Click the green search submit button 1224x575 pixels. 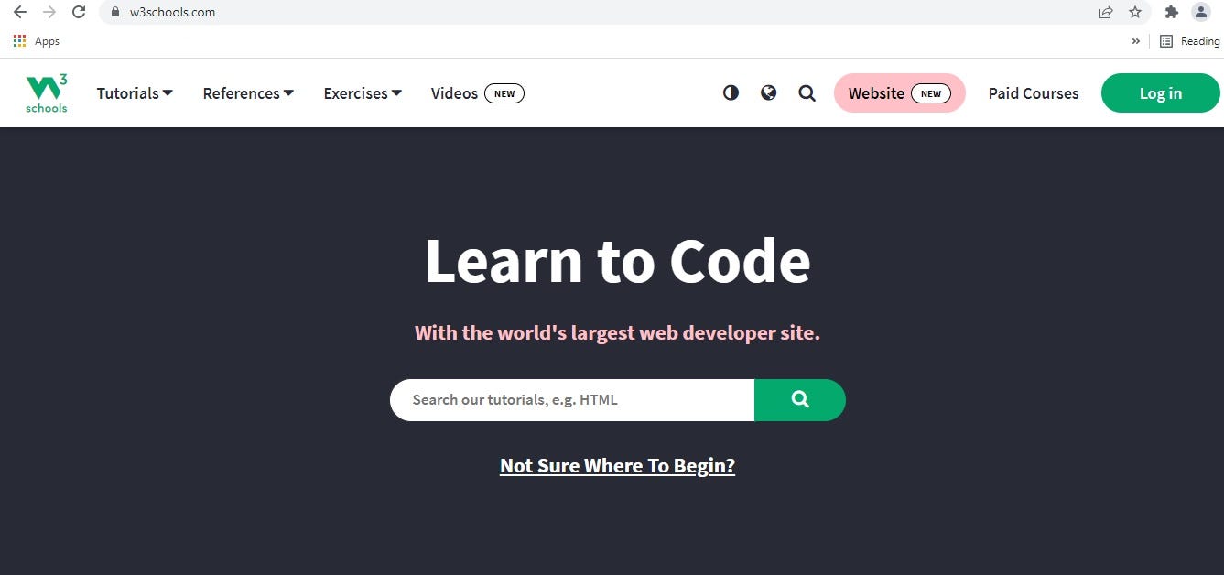pos(800,400)
